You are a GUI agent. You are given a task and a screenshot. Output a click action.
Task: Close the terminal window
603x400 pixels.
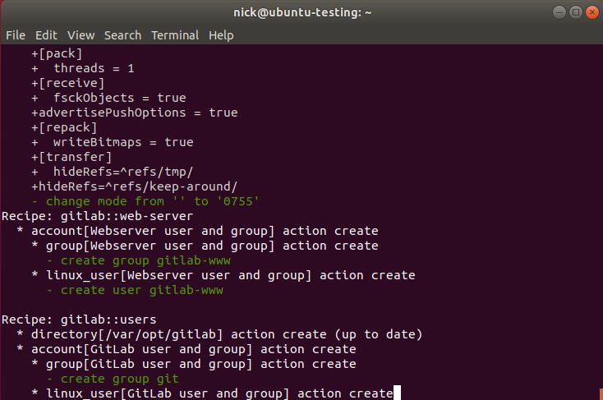592,12
